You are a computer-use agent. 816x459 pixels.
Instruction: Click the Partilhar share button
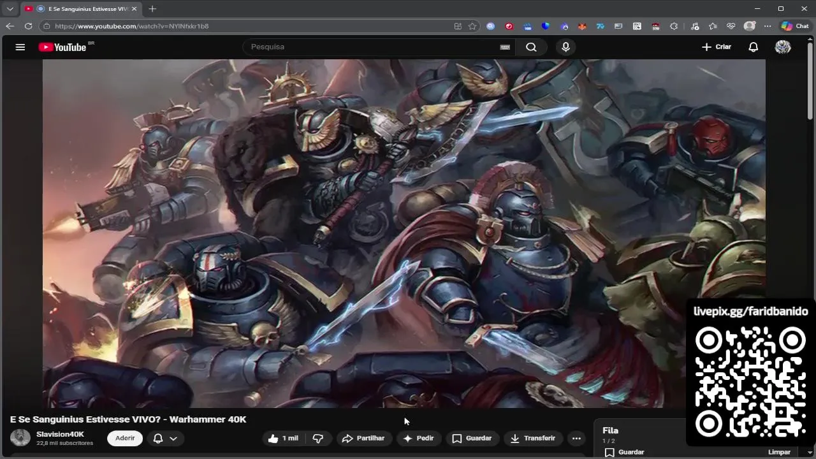tap(363, 438)
